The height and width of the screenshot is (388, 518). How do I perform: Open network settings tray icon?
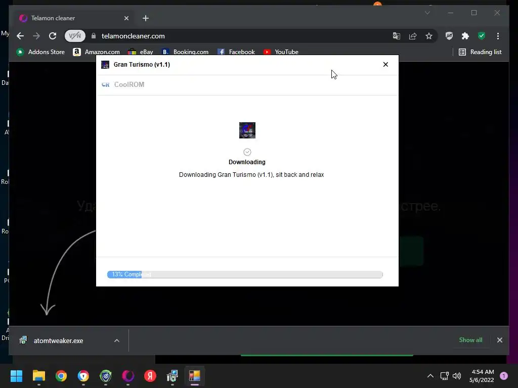pos(444,376)
